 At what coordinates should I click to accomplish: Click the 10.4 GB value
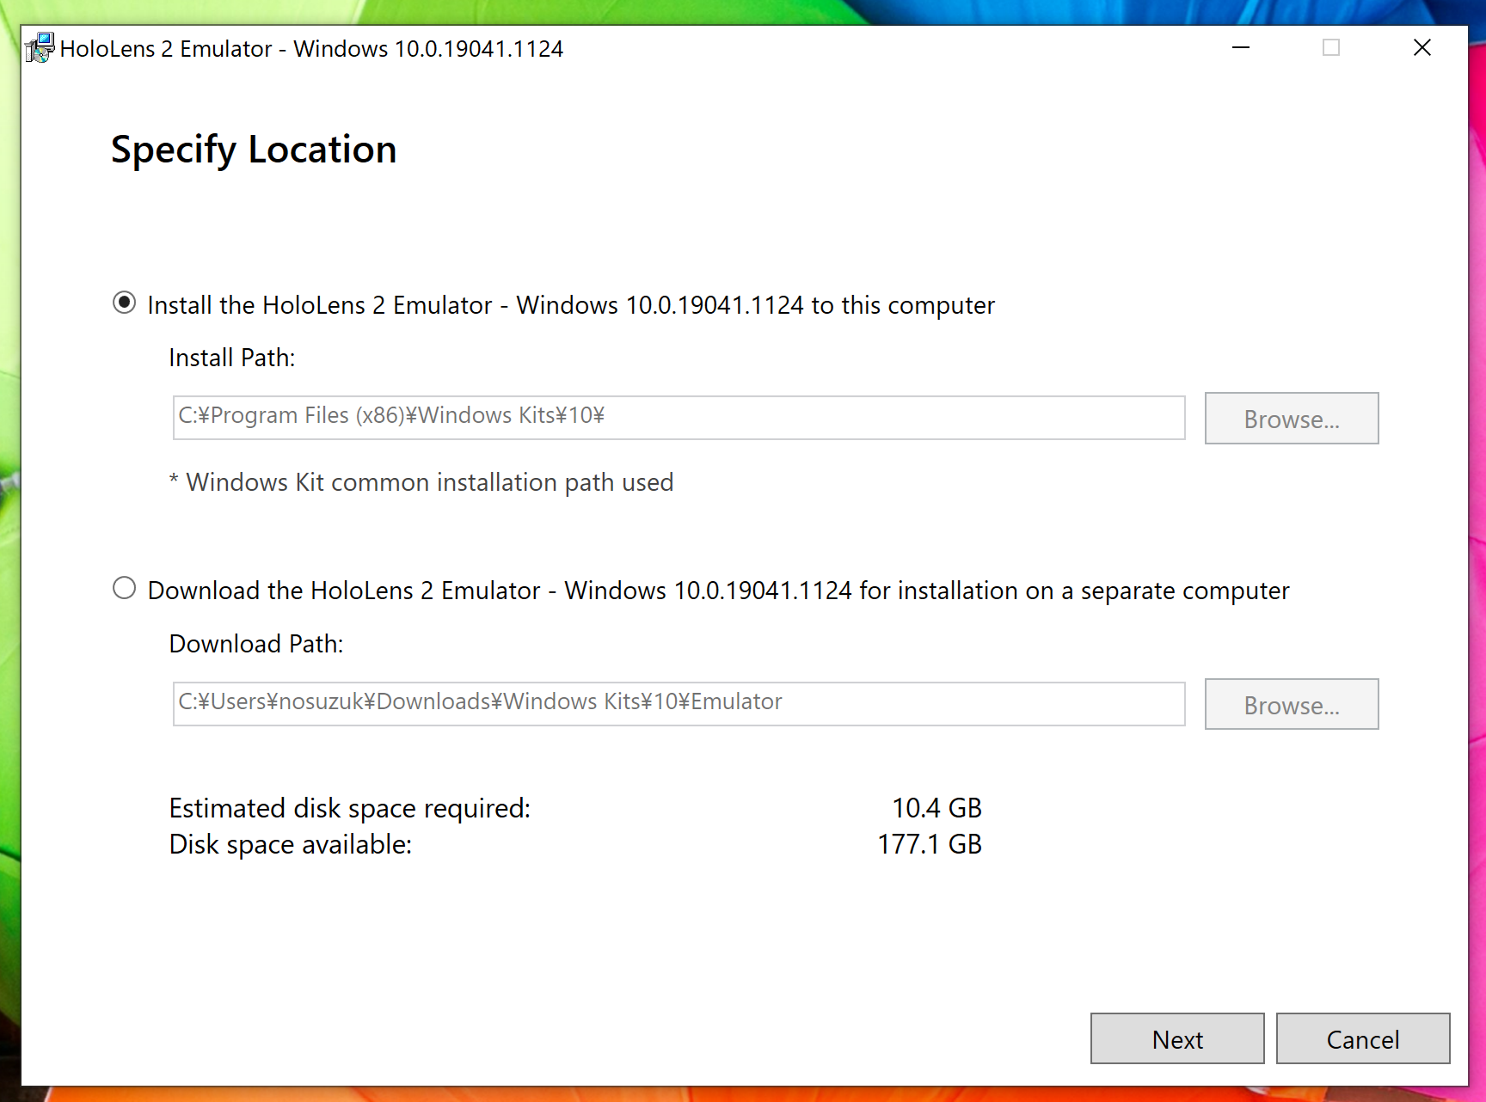click(936, 808)
